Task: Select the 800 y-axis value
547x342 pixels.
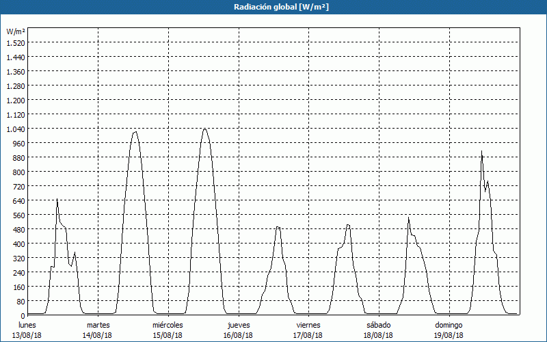Action: 19,172
